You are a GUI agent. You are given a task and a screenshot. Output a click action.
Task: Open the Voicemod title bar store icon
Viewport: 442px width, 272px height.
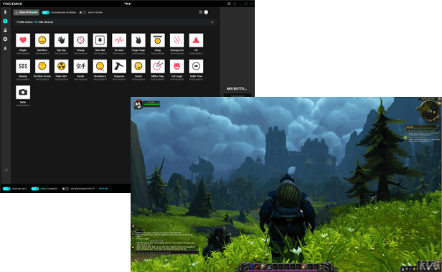(x=229, y=4)
